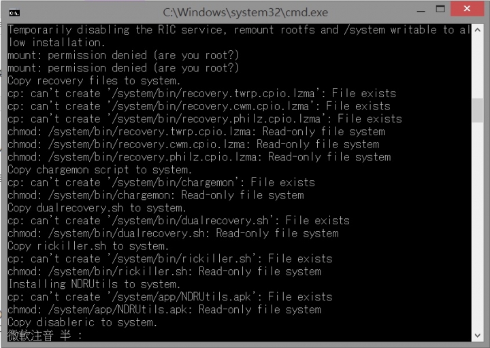490x348 pixels.
Task: Click the 'Copy disableric to system.' line
Action: click(x=82, y=322)
